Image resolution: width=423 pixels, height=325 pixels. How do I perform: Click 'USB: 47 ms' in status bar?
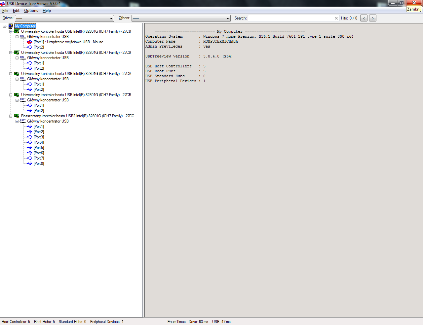pos(221,322)
